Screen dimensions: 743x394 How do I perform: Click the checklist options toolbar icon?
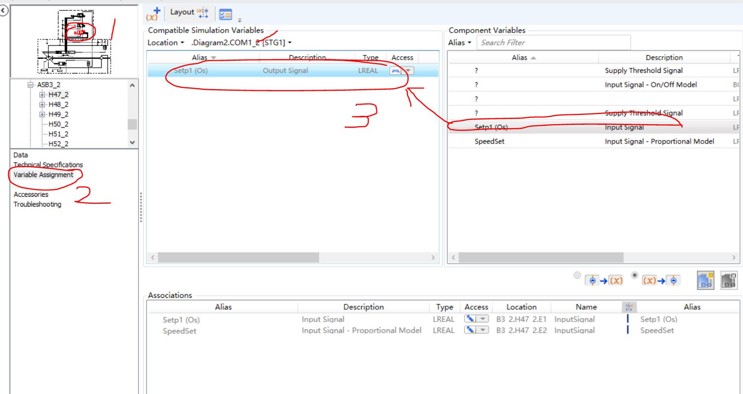point(225,15)
